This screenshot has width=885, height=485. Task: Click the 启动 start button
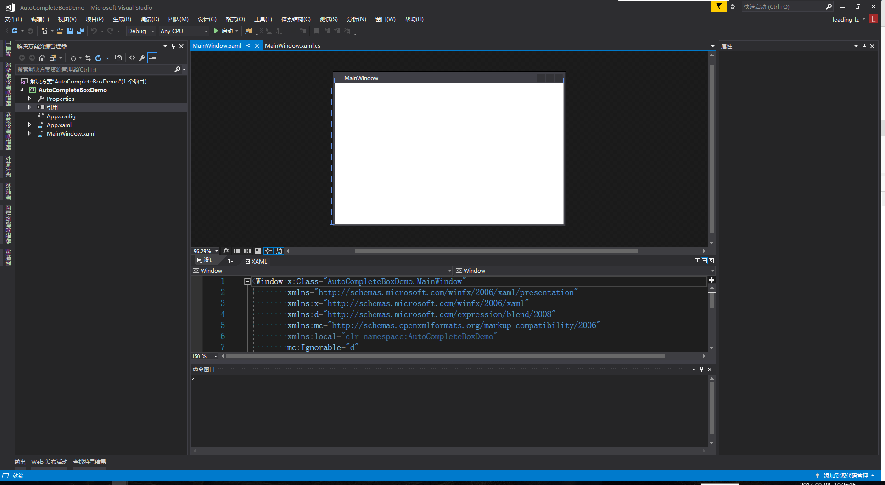[226, 31]
